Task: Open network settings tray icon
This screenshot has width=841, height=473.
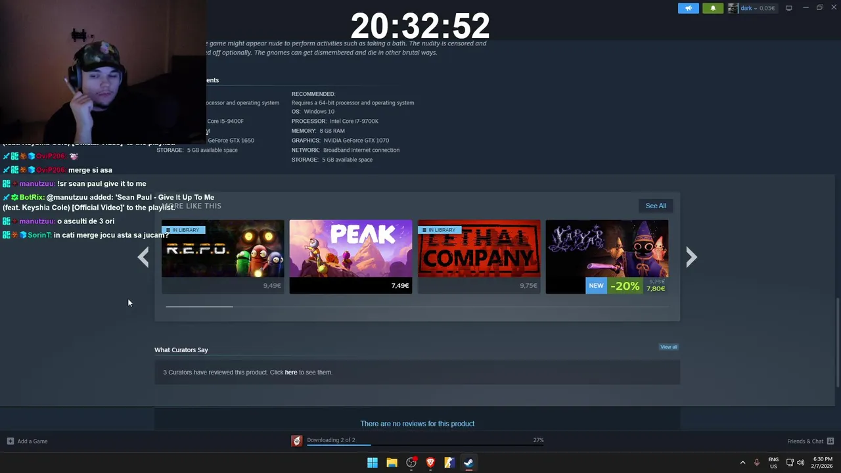Action: click(x=790, y=462)
